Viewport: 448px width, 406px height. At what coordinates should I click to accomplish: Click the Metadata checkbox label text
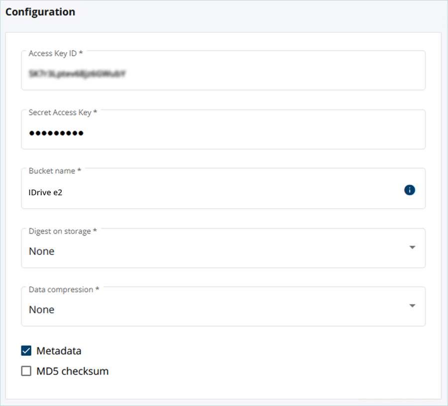[59, 351]
